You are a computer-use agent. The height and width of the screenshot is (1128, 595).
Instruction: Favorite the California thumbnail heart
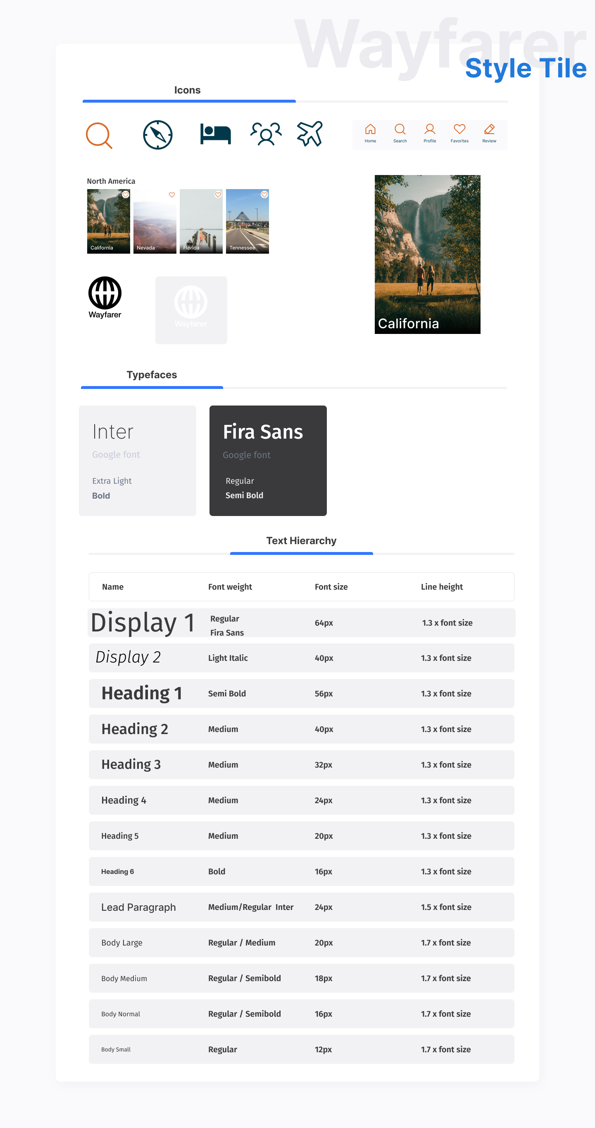pos(126,194)
